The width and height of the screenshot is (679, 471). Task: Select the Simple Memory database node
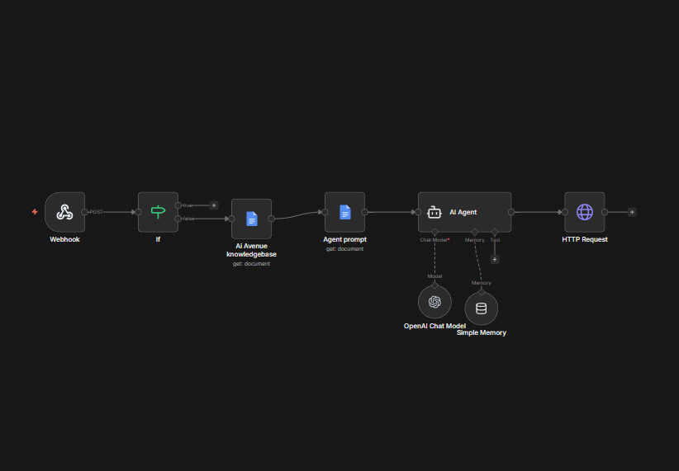pyautogui.click(x=481, y=309)
